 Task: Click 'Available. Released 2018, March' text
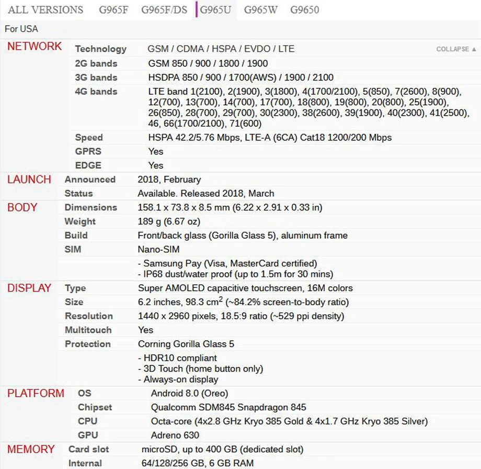click(206, 194)
